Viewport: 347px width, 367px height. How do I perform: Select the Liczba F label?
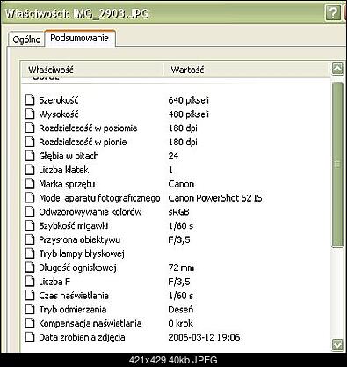[54, 282]
